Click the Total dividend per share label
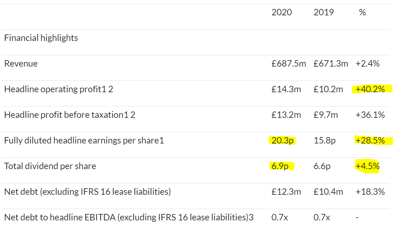The image size is (394, 230). click(50, 166)
